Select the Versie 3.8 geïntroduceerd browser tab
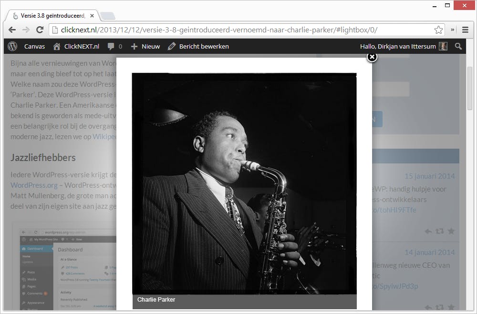This screenshot has height=314, width=477. tap(52, 16)
